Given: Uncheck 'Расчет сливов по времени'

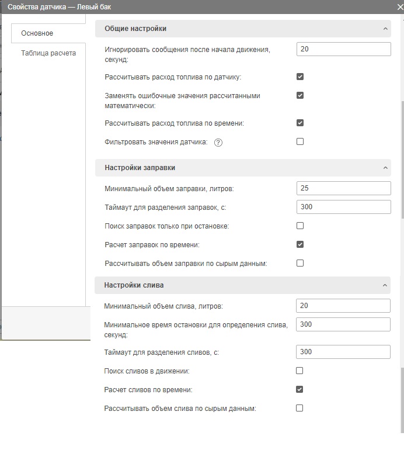Looking at the screenshot, I should 299,389.
